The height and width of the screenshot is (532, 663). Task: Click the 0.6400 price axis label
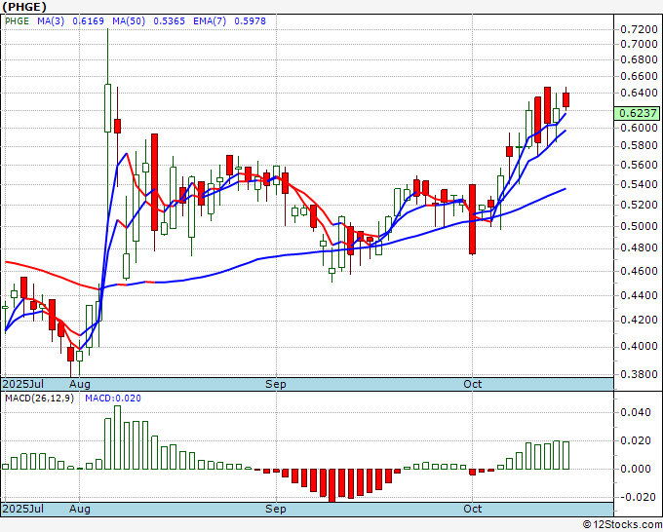[639, 93]
